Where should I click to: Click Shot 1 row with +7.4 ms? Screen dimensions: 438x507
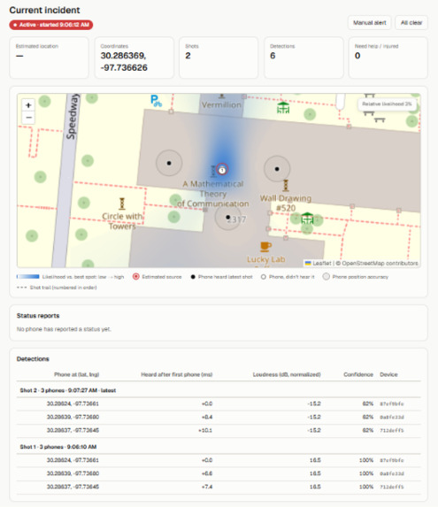[219, 487]
